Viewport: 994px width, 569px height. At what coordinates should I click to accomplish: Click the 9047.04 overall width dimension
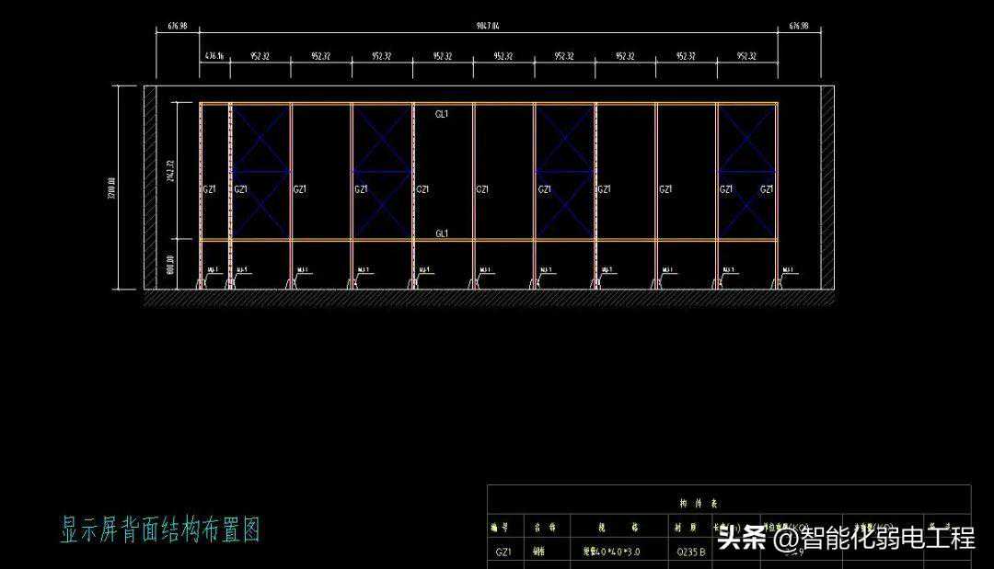point(488,27)
